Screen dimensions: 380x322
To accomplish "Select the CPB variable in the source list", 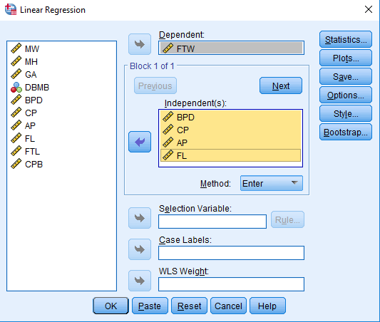I will [26, 165].
